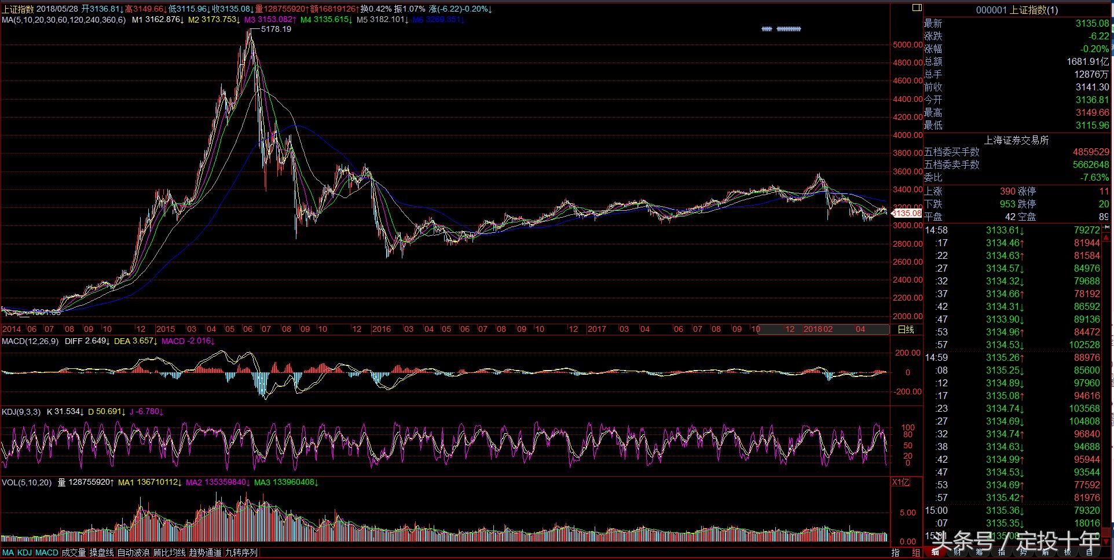Screen dimensions: 1114x560
Task: Click the M5 3182.101 moving average value
Action: click(383, 20)
